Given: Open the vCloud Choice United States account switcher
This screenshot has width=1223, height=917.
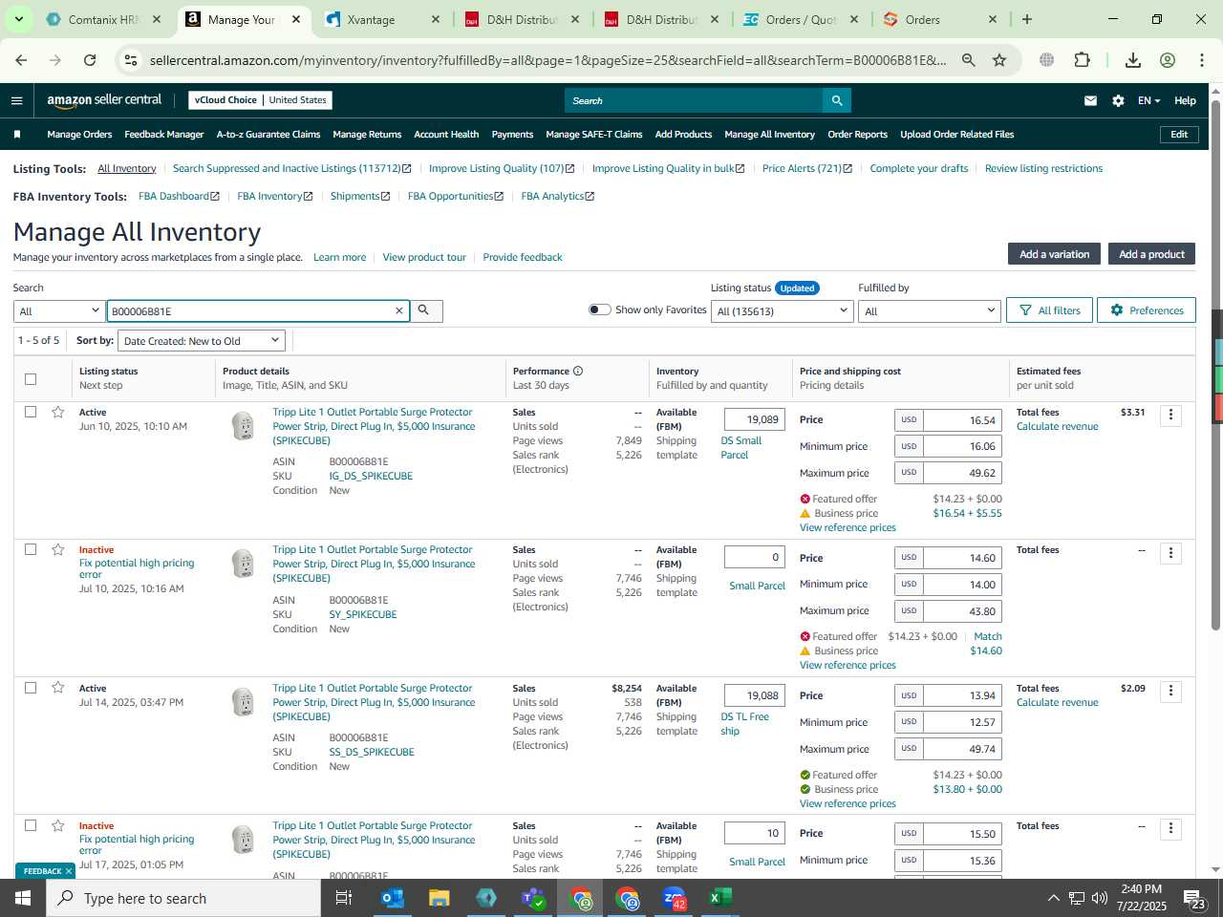Looking at the screenshot, I should point(261,100).
